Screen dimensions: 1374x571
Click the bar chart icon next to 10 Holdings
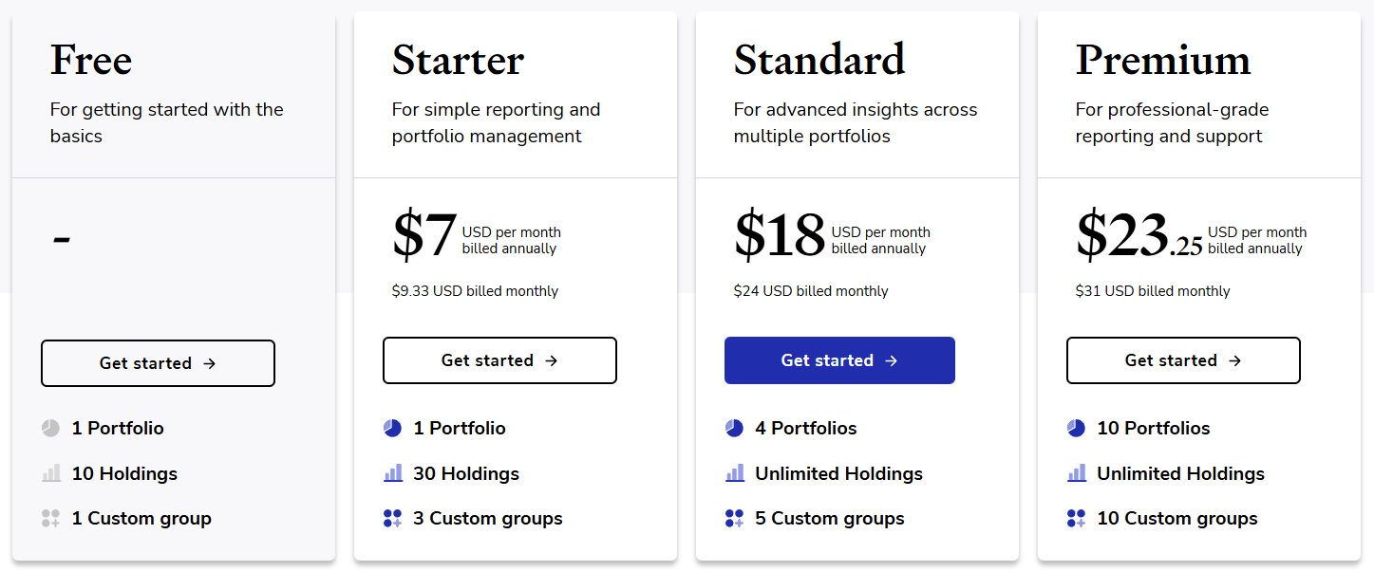(x=51, y=472)
